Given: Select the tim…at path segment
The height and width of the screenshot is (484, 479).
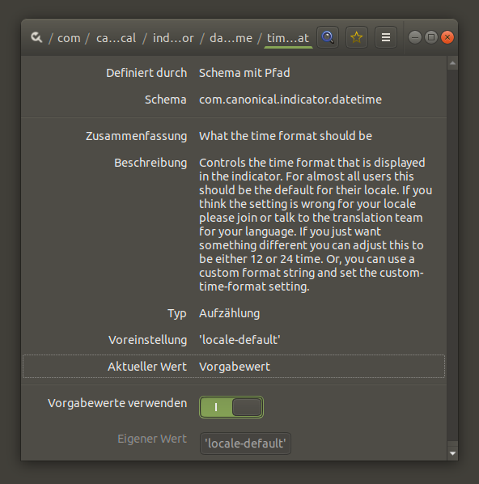Looking at the screenshot, I should point(288,38).
